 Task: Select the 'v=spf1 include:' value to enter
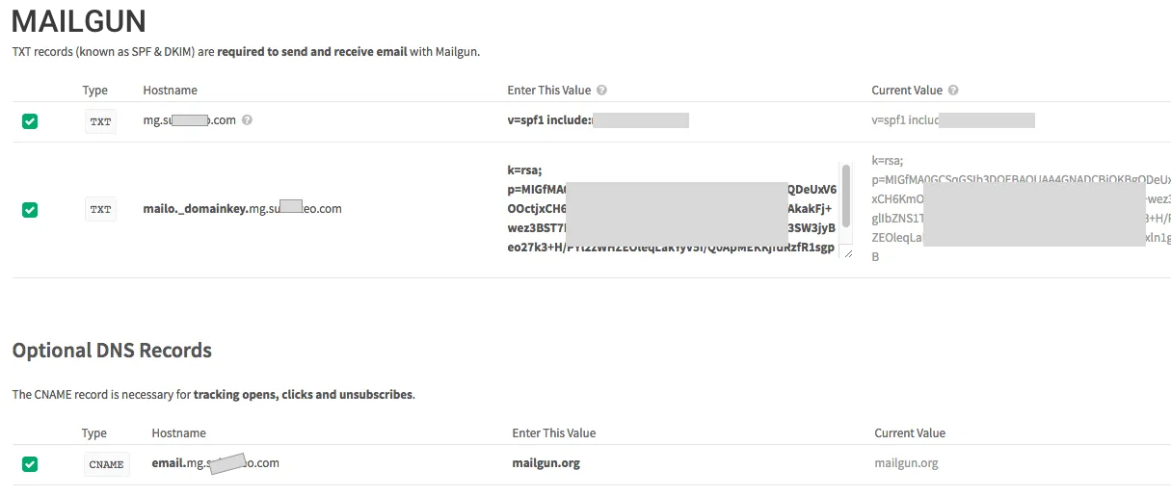tap(556, 120)
